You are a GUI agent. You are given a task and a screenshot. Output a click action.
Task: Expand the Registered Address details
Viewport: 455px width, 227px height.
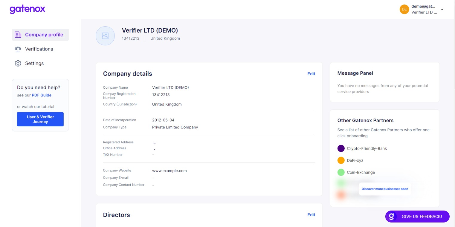click(x=155, y=143)
